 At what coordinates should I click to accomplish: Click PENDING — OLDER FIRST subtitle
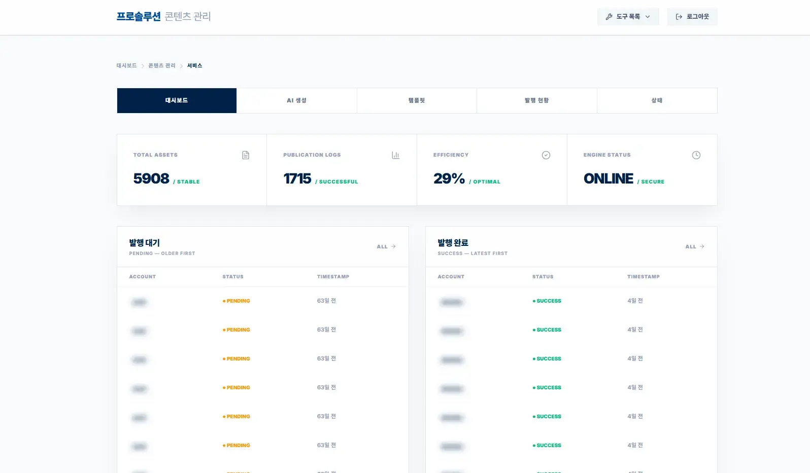click(x=162, y=253)
